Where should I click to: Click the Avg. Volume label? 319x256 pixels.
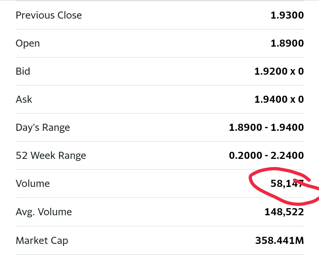pyautogui.click(x=44, y=212)
